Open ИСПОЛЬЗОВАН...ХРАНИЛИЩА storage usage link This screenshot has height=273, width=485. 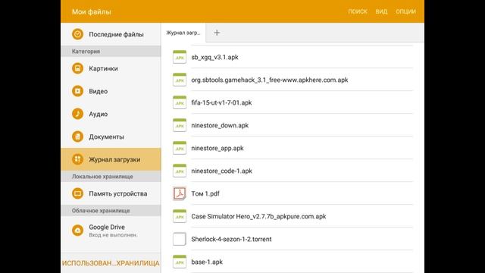point(111,263)
